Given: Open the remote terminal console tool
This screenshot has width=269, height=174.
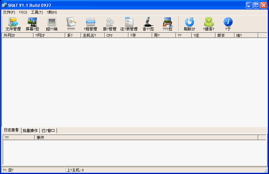Looking at the screenshot, I should tap(52, 24).
